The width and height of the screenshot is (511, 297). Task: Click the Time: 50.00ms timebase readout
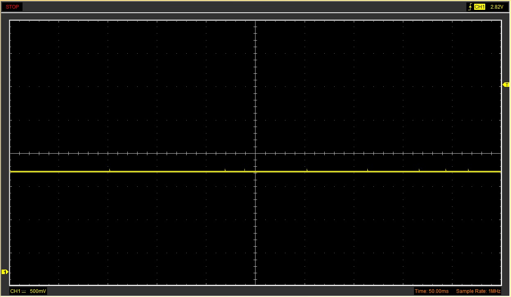[x=432, y=291]
